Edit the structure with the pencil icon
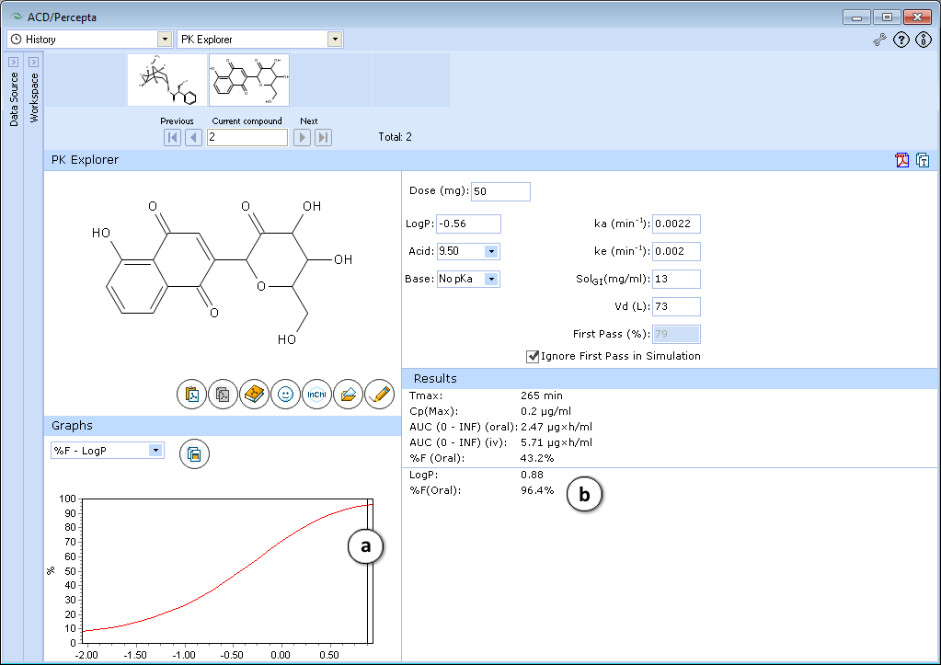The width and height of the screenshot is (941, 665). pos(379,395)
